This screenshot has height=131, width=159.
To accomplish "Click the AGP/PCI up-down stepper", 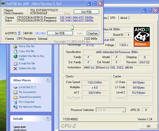I will point(19,33).
